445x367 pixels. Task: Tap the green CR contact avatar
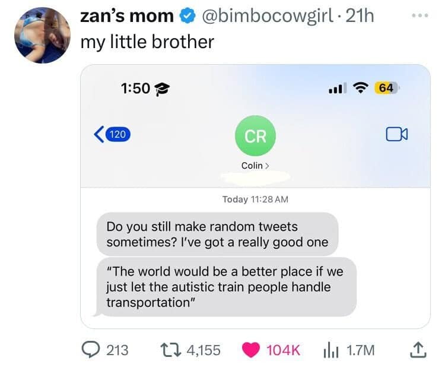pos(256,135)
